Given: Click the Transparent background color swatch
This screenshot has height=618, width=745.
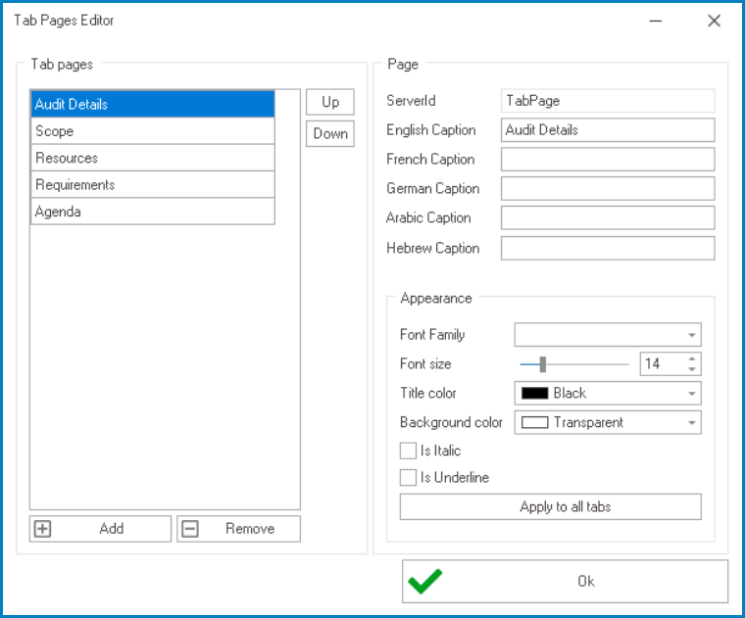Looking at the screenshot, I should click(x=534, y=422).
